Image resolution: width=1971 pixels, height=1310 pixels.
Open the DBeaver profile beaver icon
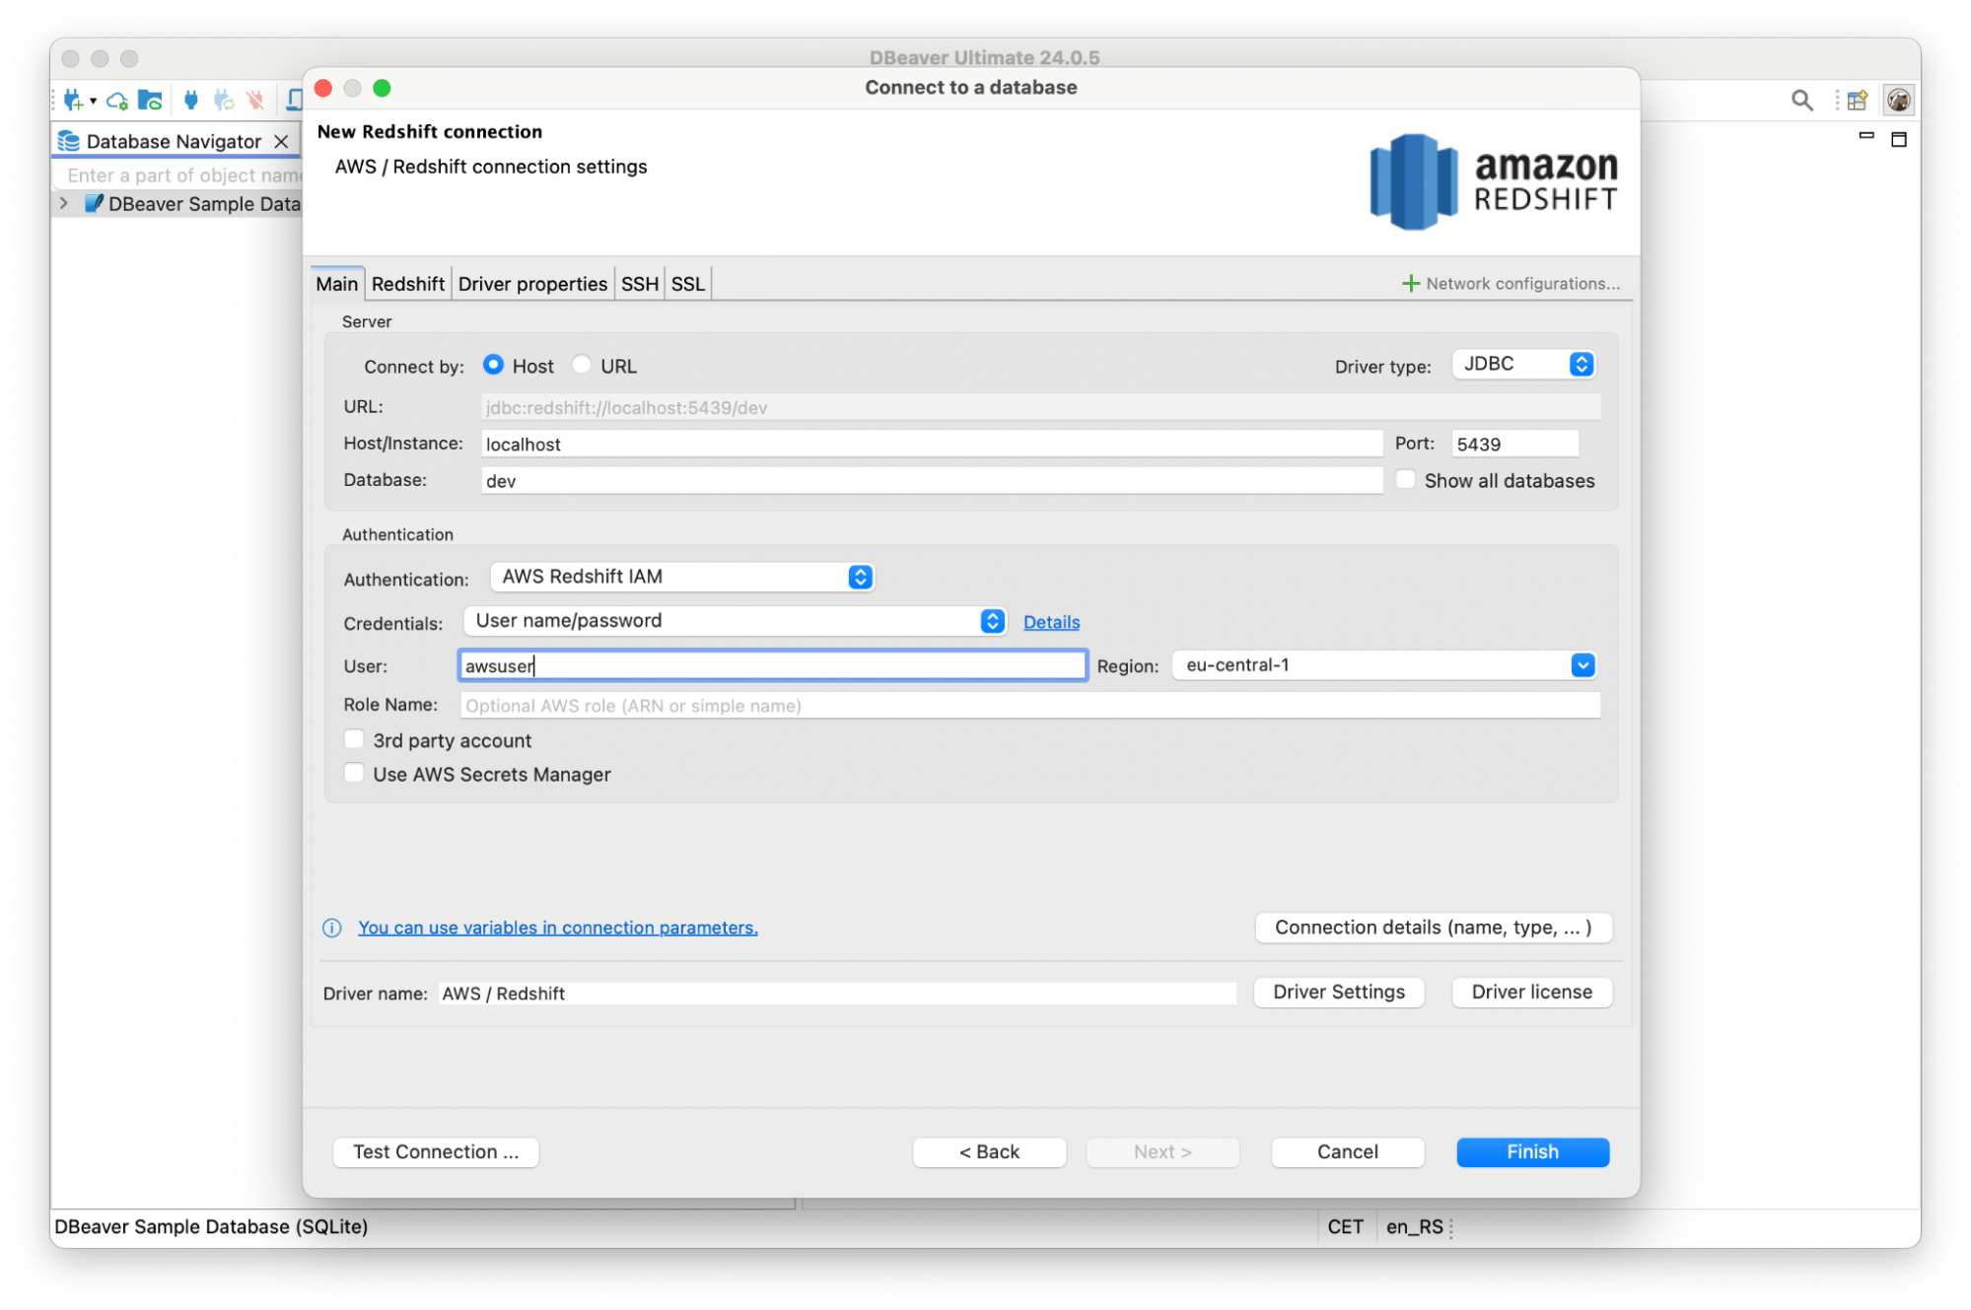point(1897,99)
